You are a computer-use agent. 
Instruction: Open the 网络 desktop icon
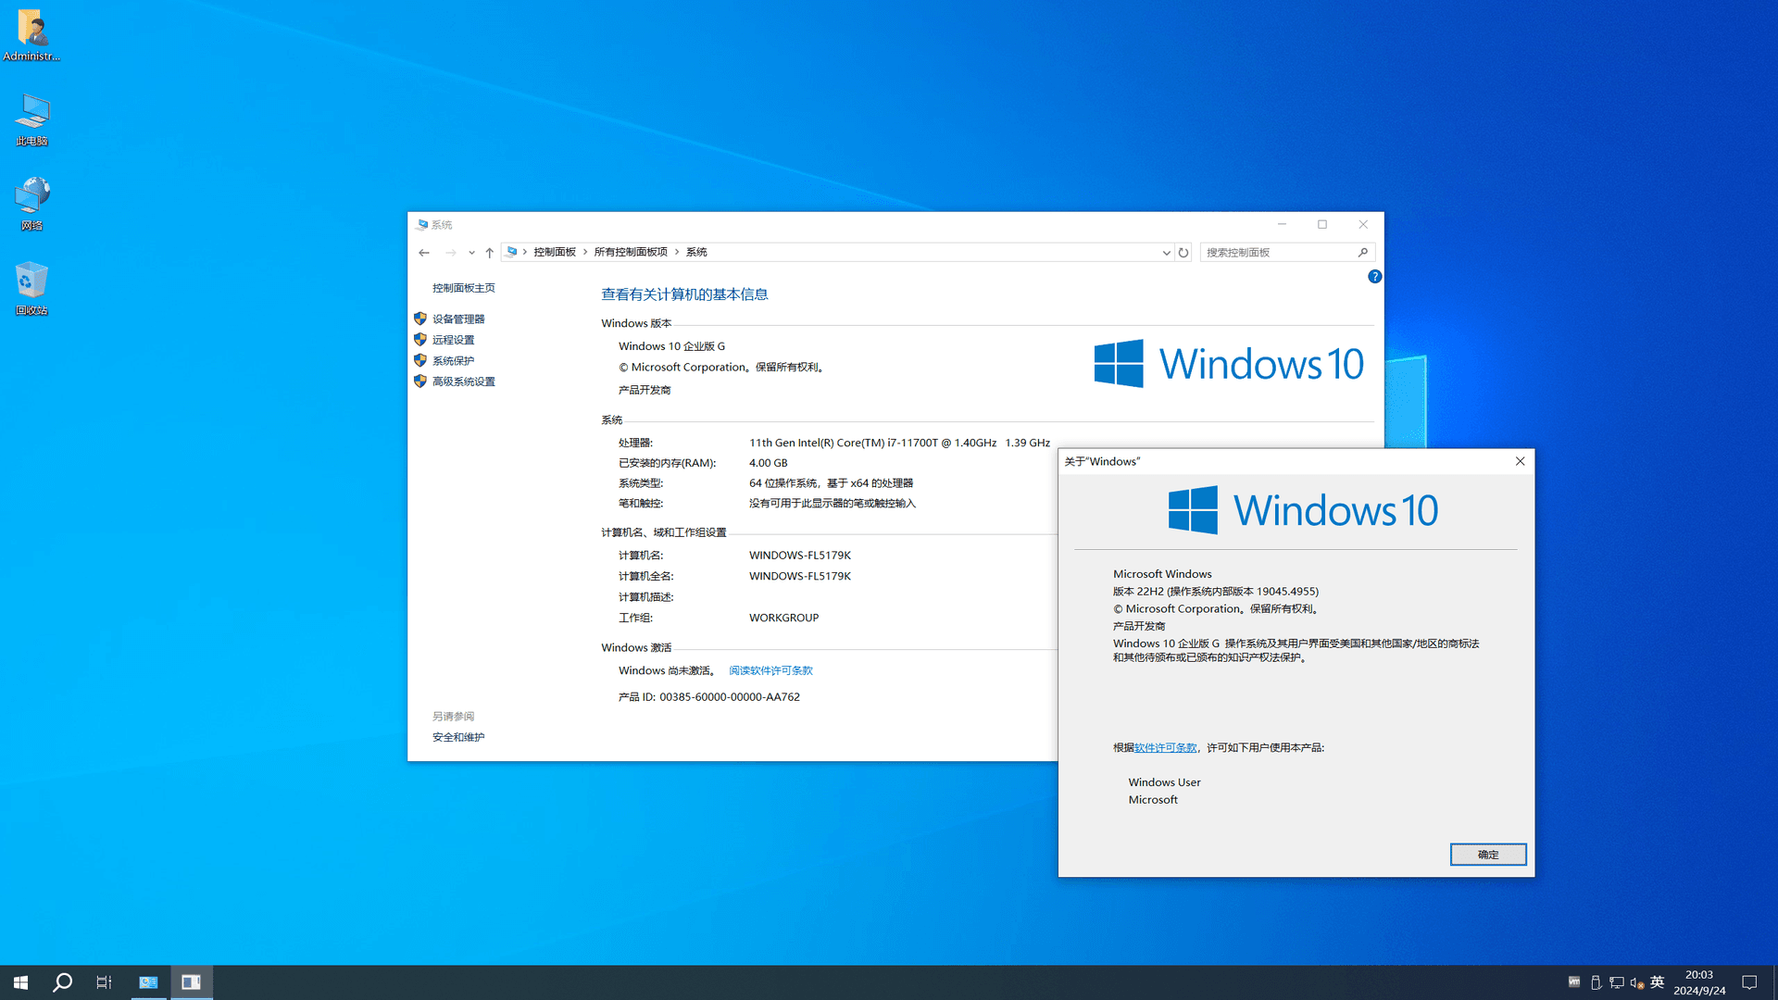point(31,204)
